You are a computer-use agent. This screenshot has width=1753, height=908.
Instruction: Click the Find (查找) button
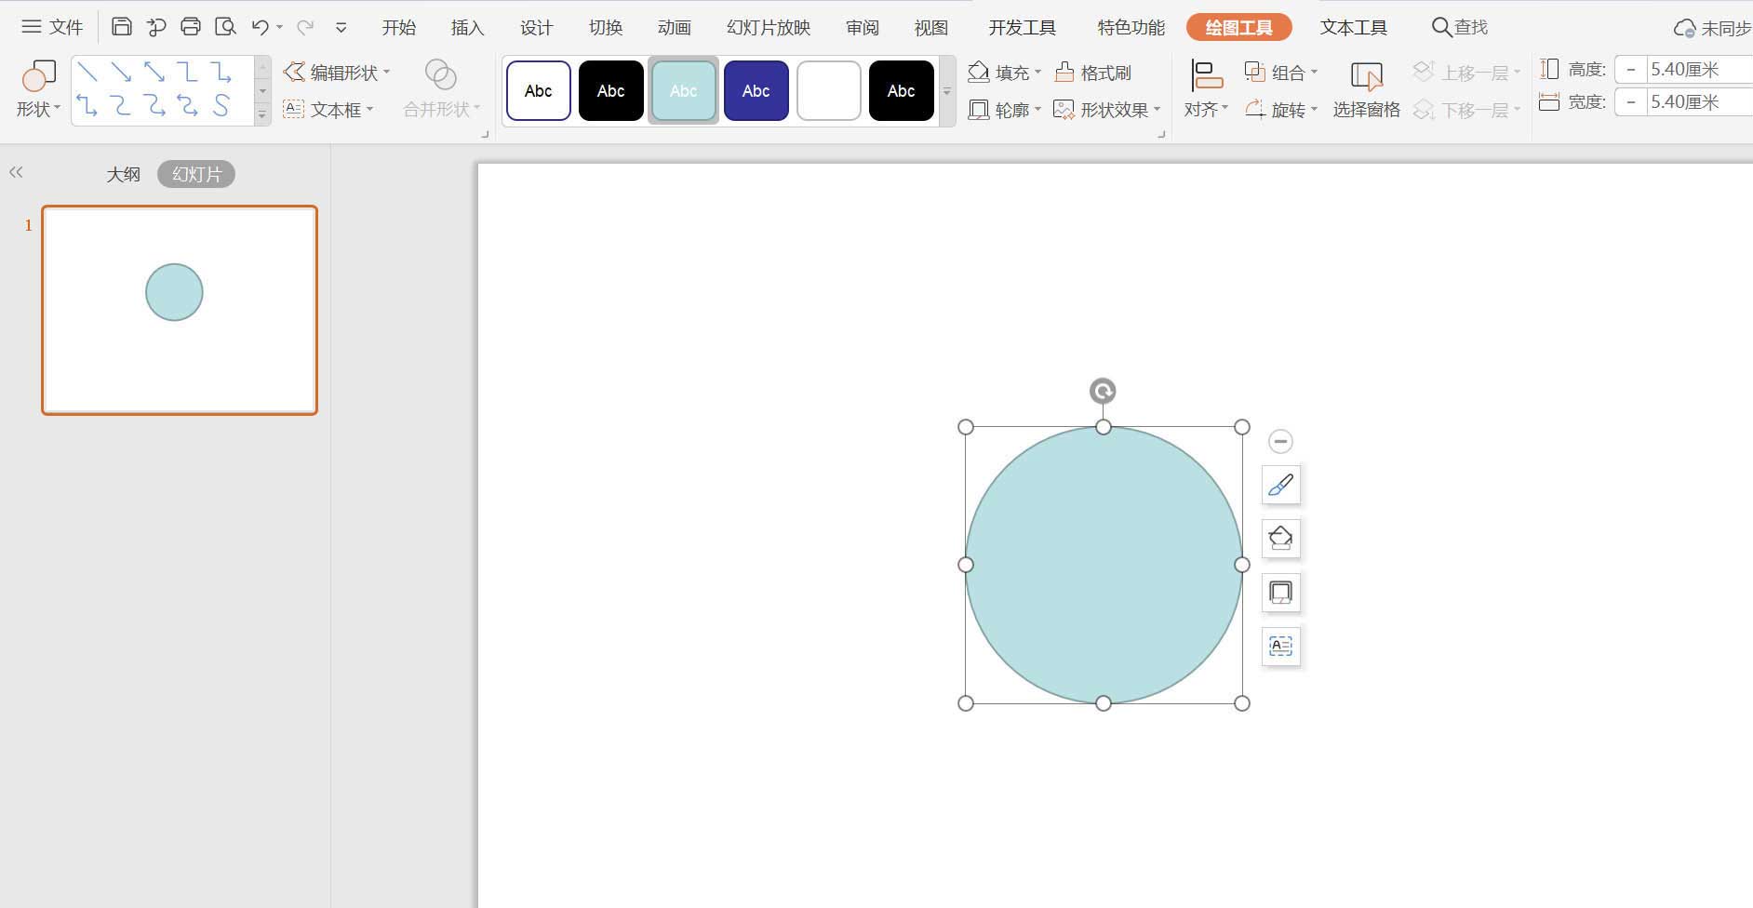pos(1459,27)
